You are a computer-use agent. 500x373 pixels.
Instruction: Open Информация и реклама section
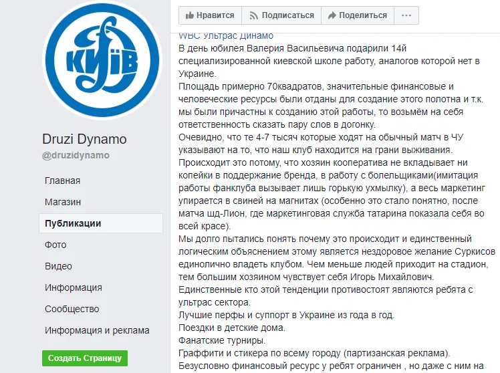coord(97,330)
